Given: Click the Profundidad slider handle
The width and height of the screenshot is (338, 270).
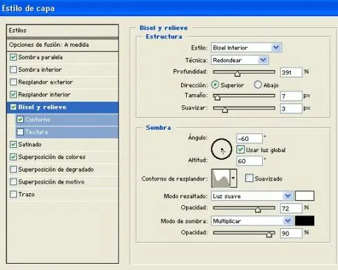Looking at the screenshot, I should 237,74.
